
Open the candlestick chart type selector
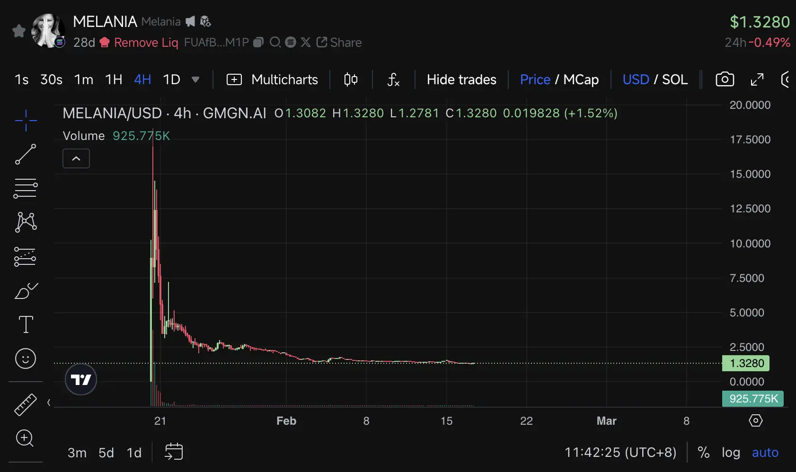(351, 79)
